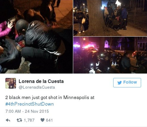Click the Twitter bird icon in Follow button

pyautogui.click(x=119, y=83)
